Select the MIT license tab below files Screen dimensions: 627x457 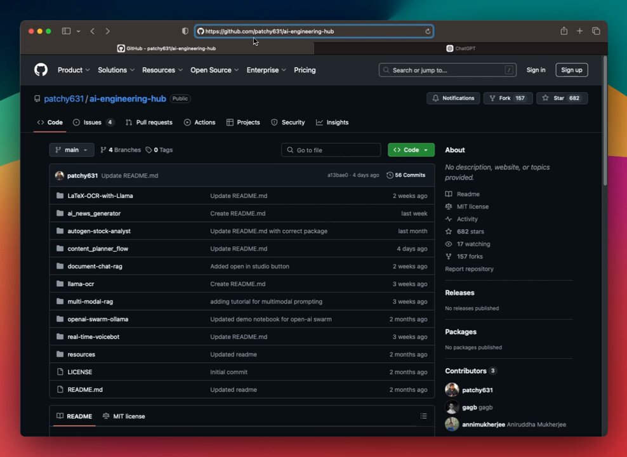click(x=124, y=416)
